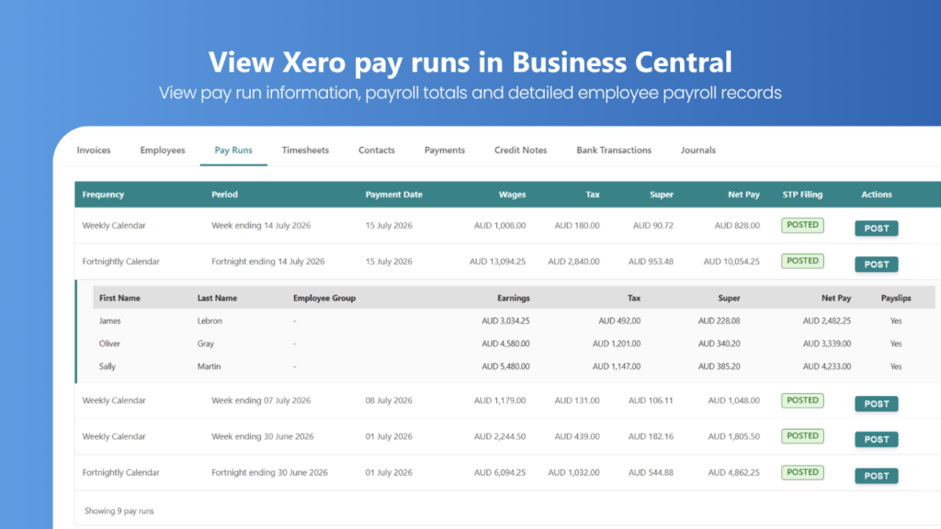This screenshot has width=941, height=529.
Task: Open the Credit Notes tab
Action: click(x=520, y=150)
